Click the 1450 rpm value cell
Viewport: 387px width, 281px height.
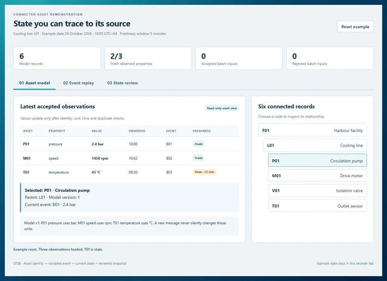[100, 158]
